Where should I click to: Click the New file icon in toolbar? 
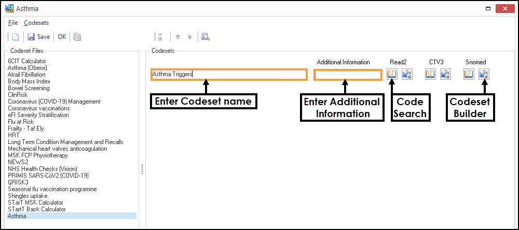click(x=16, y=37)
